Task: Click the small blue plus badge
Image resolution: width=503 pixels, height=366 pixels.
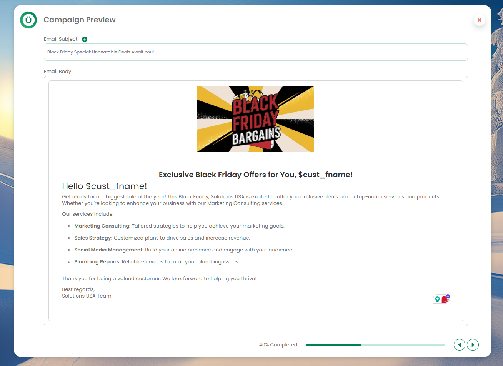Action: click(448, 296)
